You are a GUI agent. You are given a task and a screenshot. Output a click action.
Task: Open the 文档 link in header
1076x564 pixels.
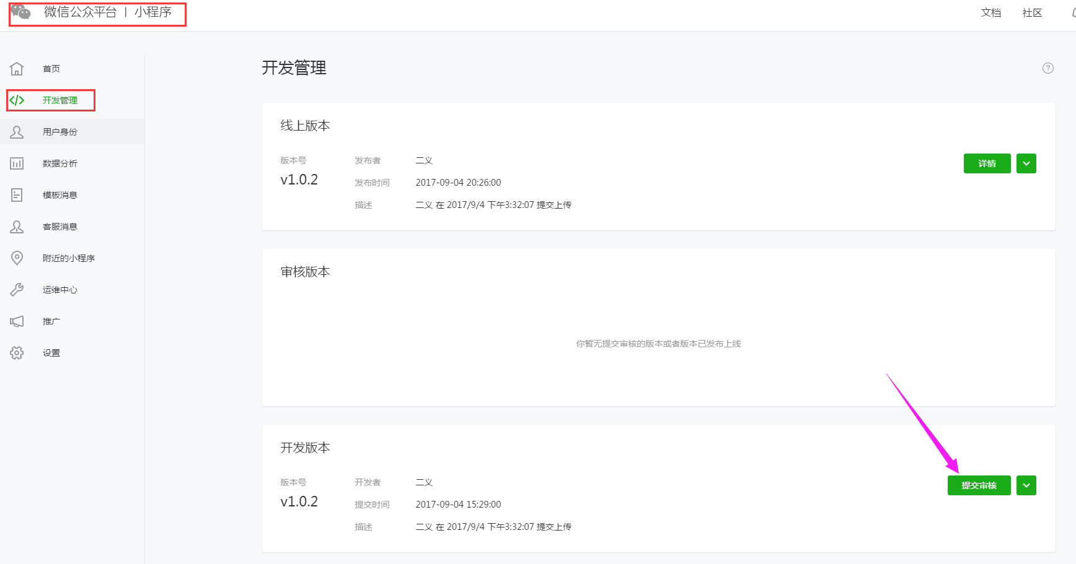pyautogui.click(x=991, y=12)
